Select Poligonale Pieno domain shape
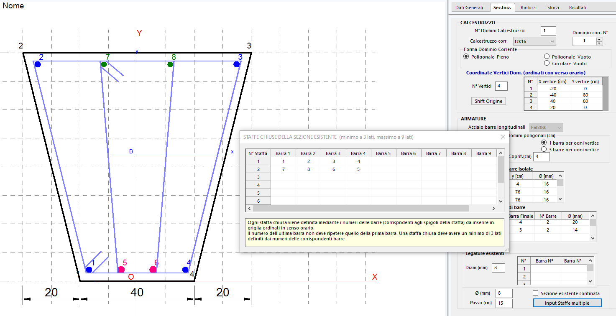Viewport: 616px width, 316px height. (x=467, y=56)
